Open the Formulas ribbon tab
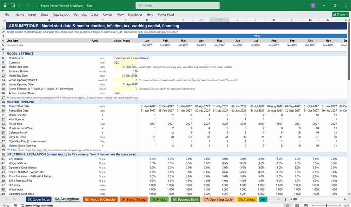351x207 pixels. [x=81, y=14]
